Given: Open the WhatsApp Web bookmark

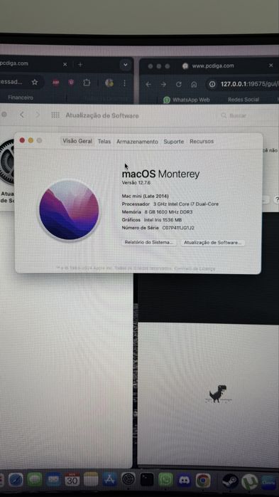Looking at the screenshot, I should 187,100.
